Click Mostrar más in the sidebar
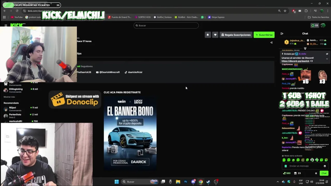 click(x=9, y=97)
